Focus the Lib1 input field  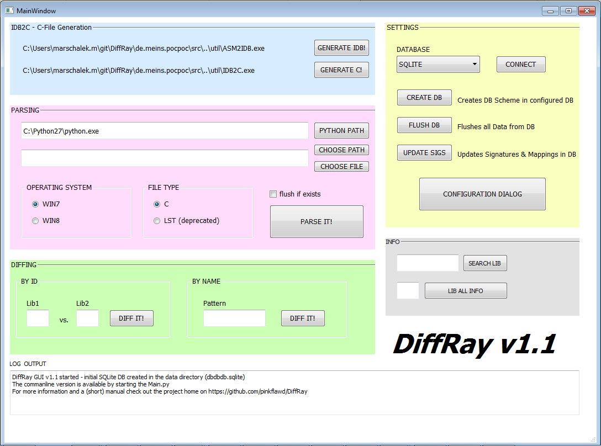pos(38,318)
